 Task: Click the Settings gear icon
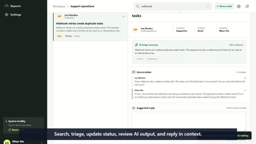click(x=7, y=15)
